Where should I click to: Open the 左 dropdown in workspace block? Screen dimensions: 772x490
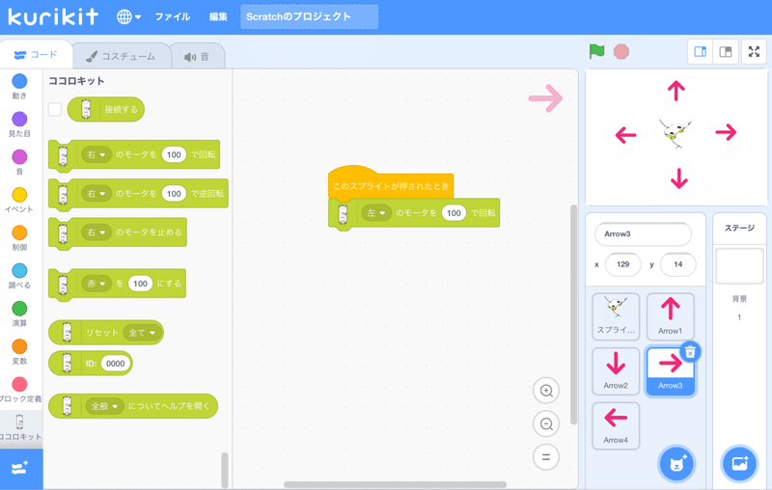click(x=376, y=213)
